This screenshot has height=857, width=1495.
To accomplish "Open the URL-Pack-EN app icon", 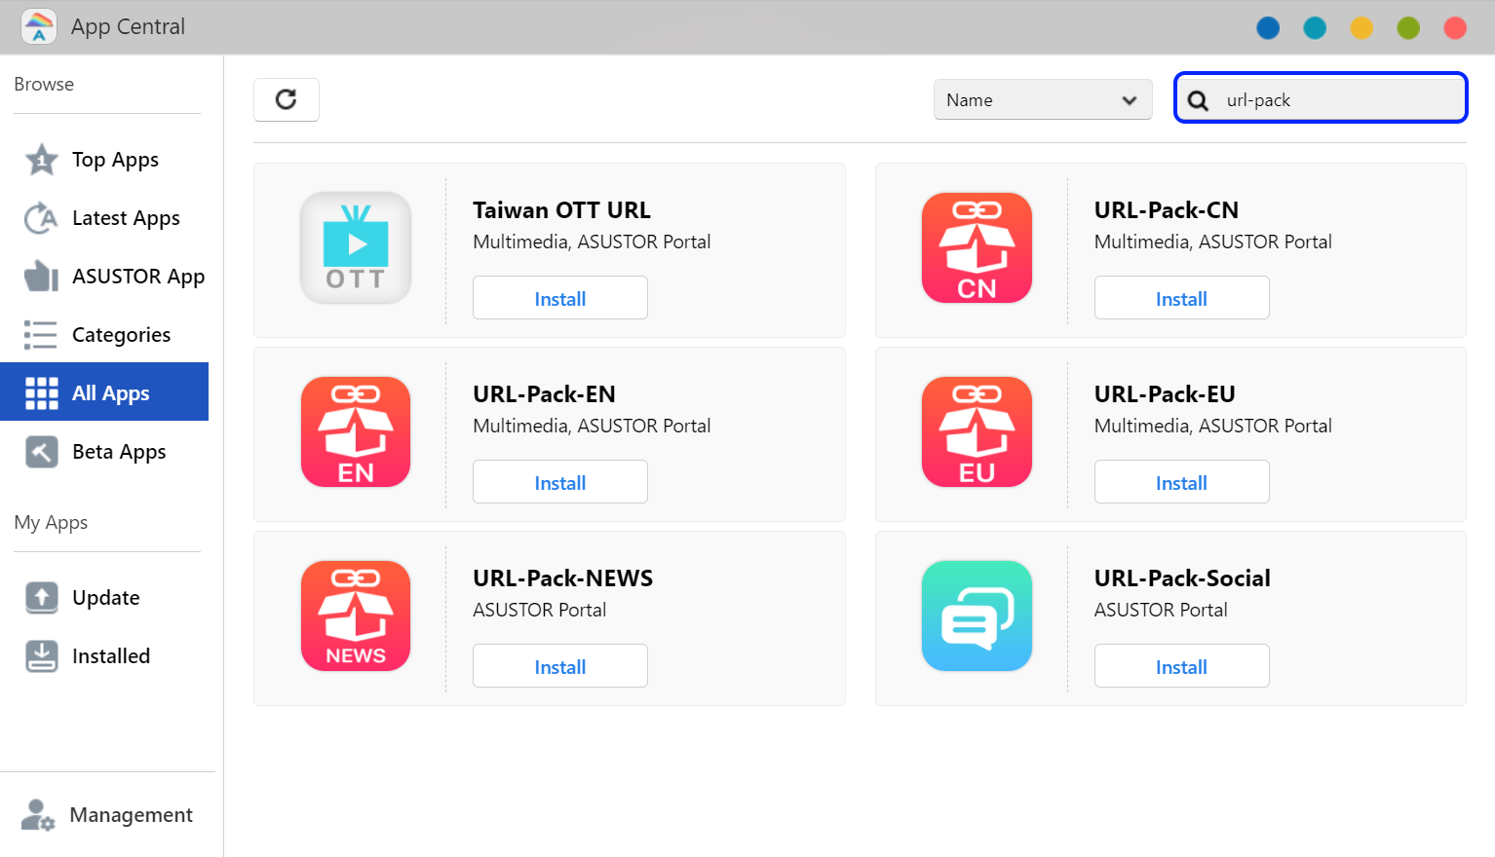I will click(x=356, y=432).
